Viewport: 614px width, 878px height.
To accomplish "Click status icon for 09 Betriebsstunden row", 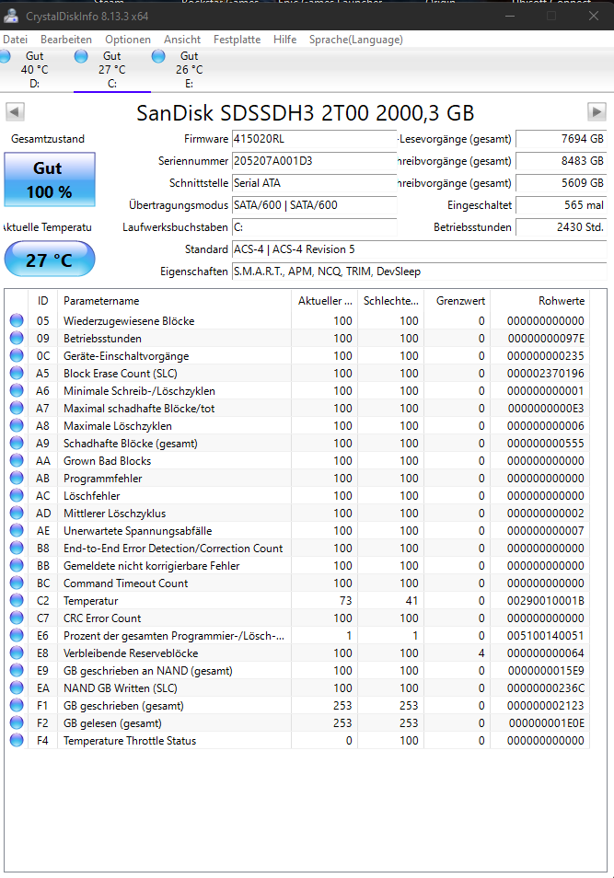I will pos(17,338).
